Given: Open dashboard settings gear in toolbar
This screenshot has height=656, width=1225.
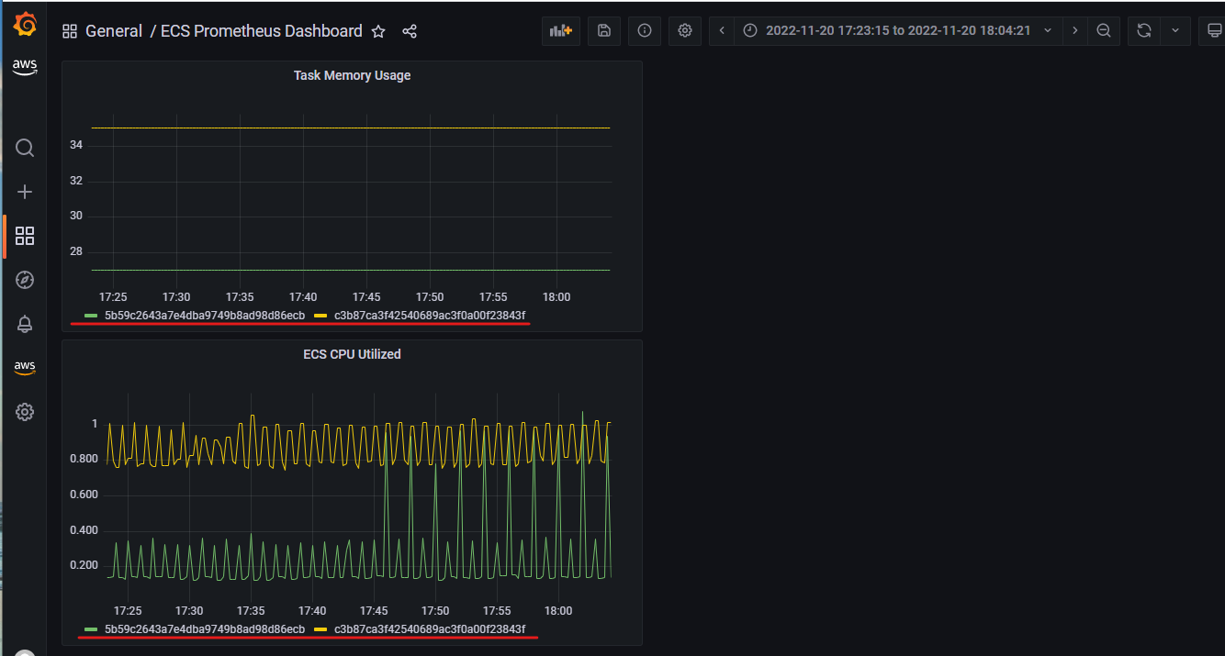Looking at the screenshot, I should (684, 31).
